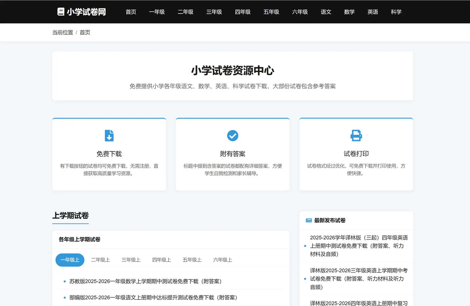Select the 一年级上 tab

pos(70,260)
